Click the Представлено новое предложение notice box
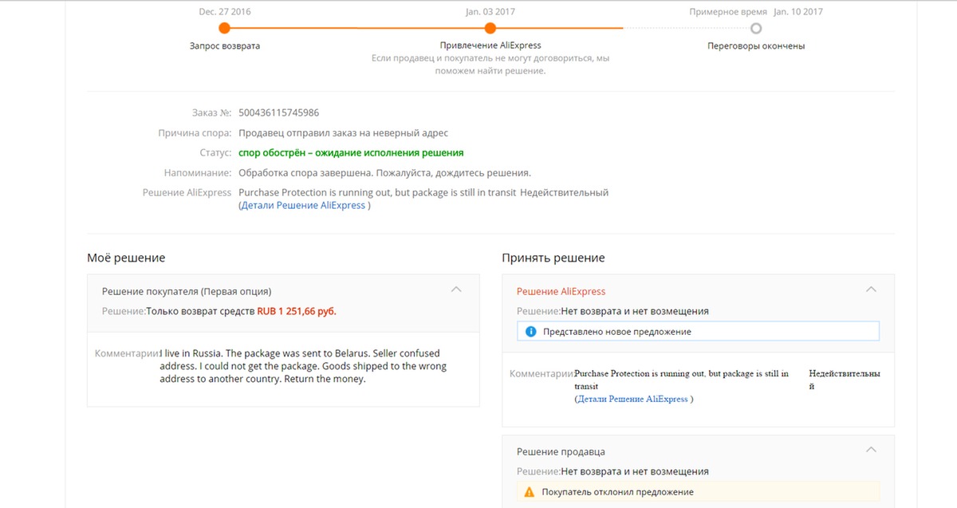 click(x=698, y=331)
